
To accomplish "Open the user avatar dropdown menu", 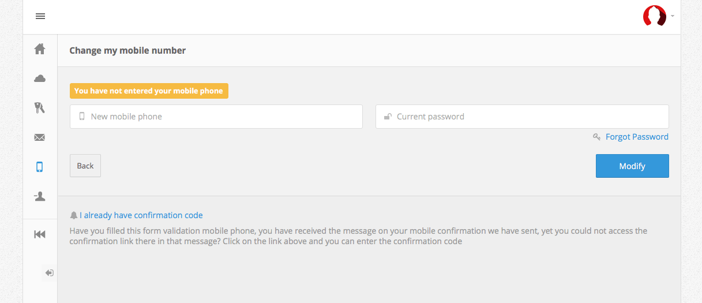I will pos(655,16).
